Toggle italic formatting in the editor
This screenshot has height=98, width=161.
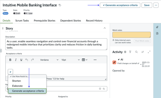(16, 60)
